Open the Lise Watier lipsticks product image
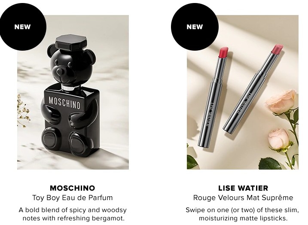This screenshot has height=225, width=308. pyautogui.click(x=243, y=92)
